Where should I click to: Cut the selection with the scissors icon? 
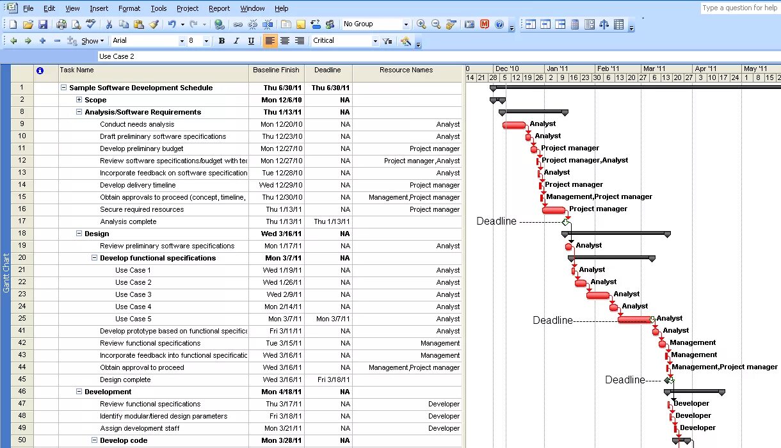(x=109, y=24)
